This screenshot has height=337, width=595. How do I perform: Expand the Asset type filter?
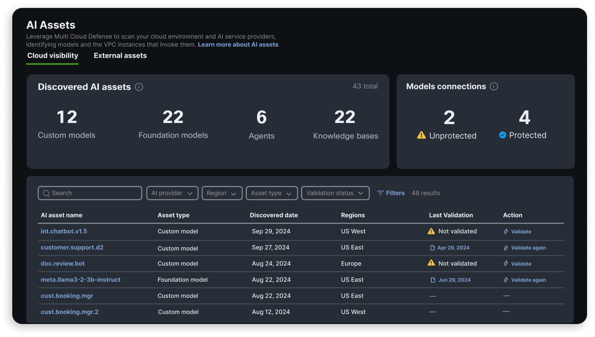click(x=272, y=193)
